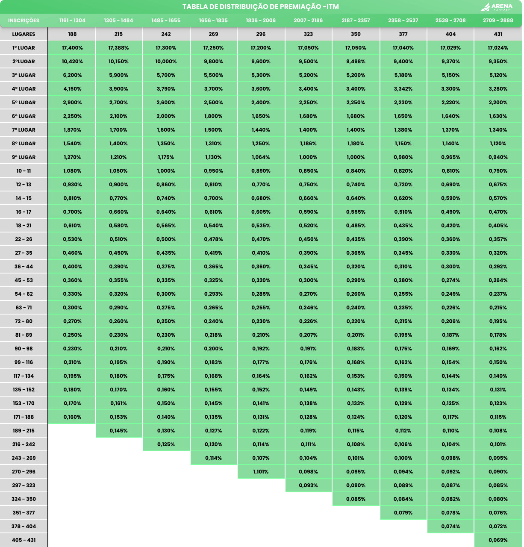Click the '431' places value

(x=498, y=34)
